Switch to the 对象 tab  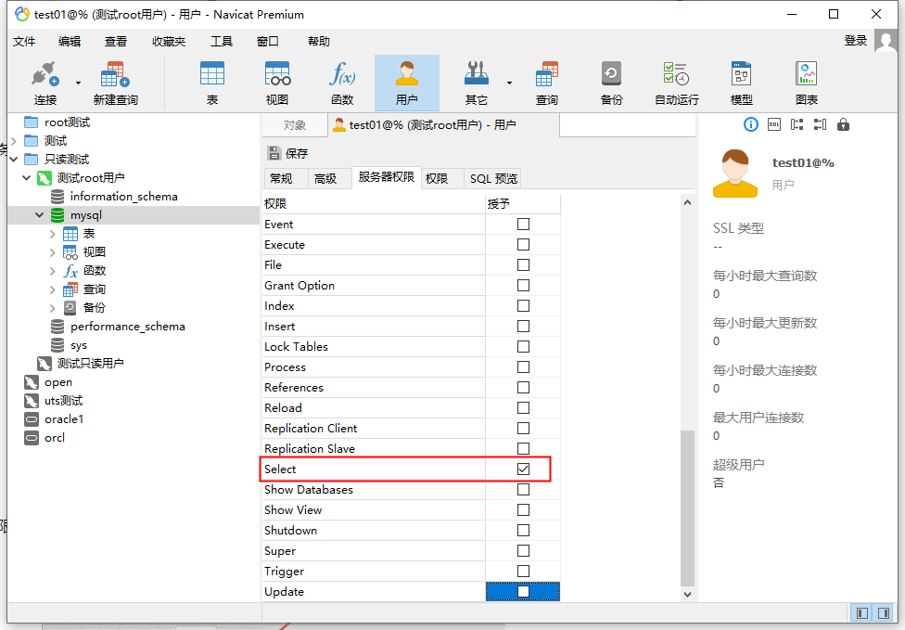click(x=295, y=124)
